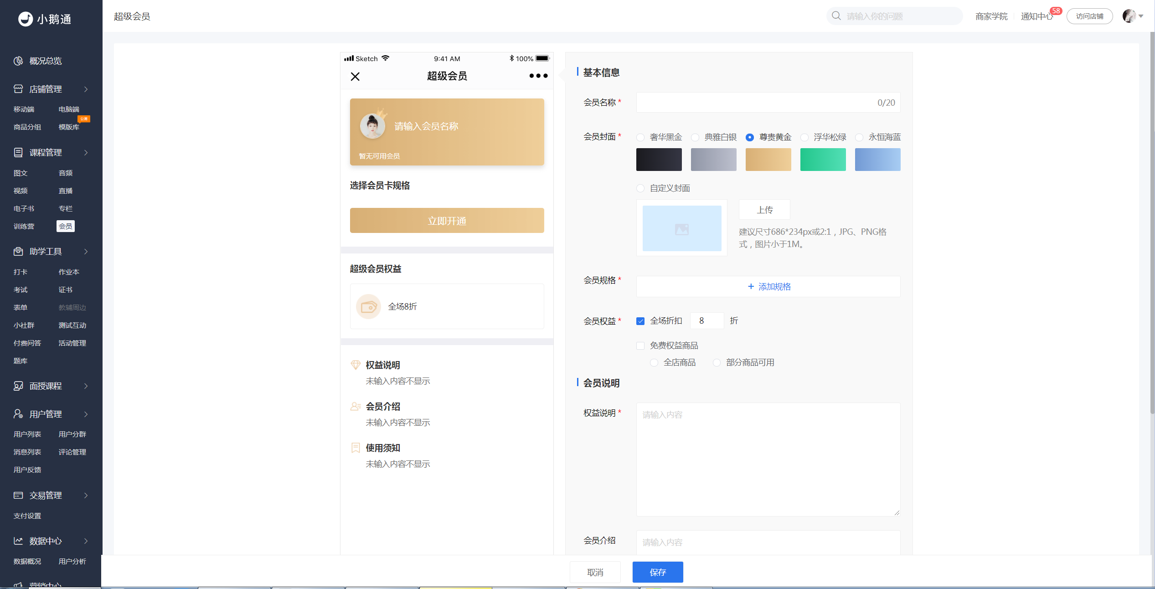This screenshot has width=1155, height=589.
Task: Open 直播 in the course menu
Action: (66, 191)
